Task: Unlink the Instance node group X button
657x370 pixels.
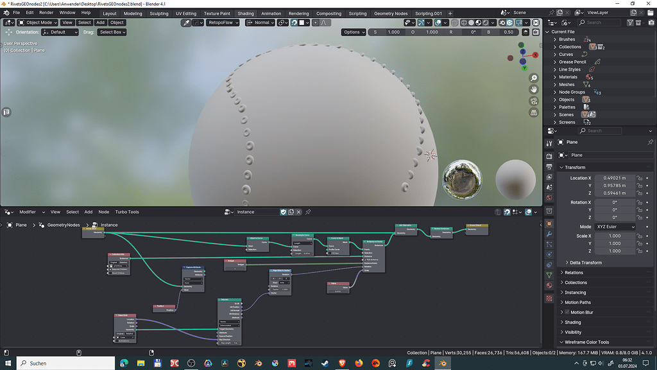Action: pyautogui.click(x=299, y=212)
